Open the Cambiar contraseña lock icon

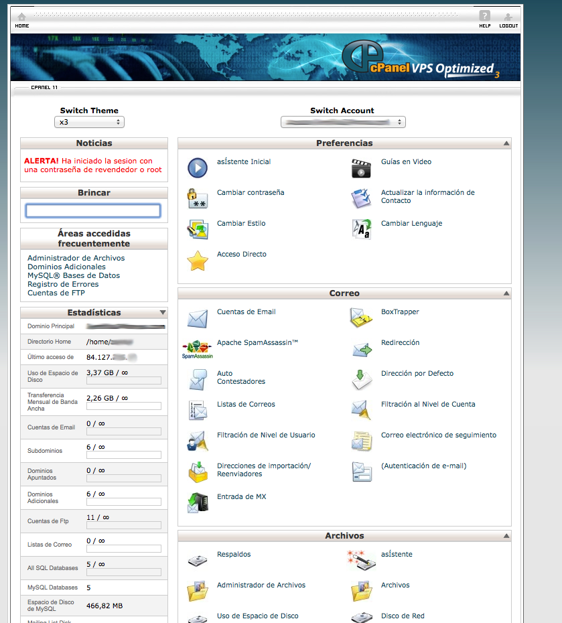pos(198,199)
